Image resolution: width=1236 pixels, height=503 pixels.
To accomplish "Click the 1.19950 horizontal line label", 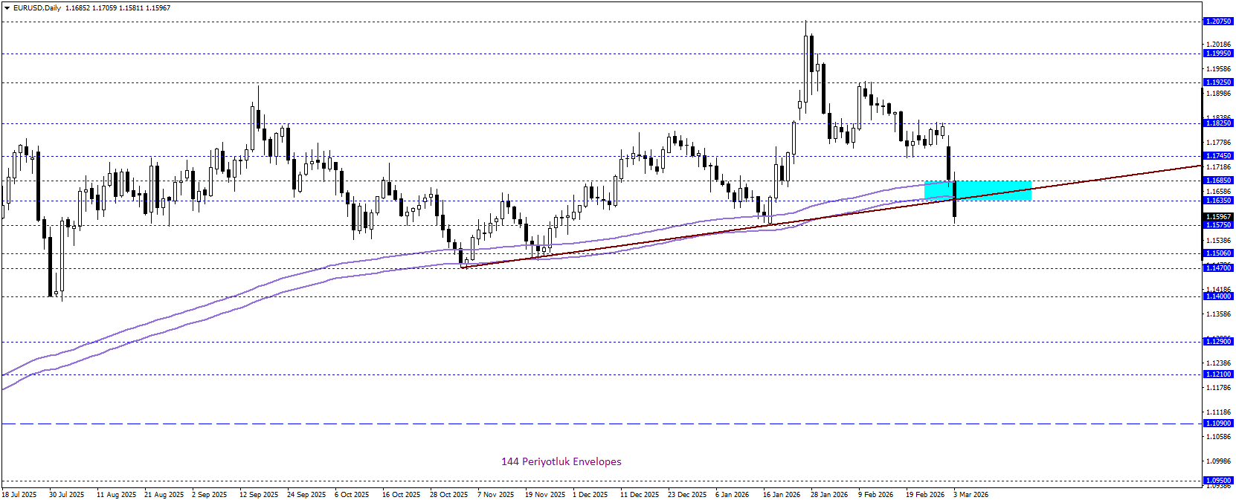I will click(x=1218, y=53).
